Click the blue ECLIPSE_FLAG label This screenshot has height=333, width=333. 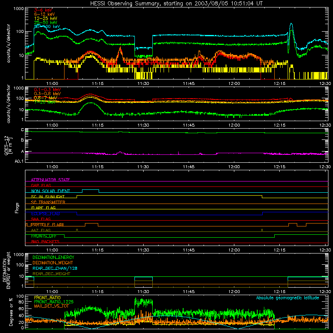45,214
